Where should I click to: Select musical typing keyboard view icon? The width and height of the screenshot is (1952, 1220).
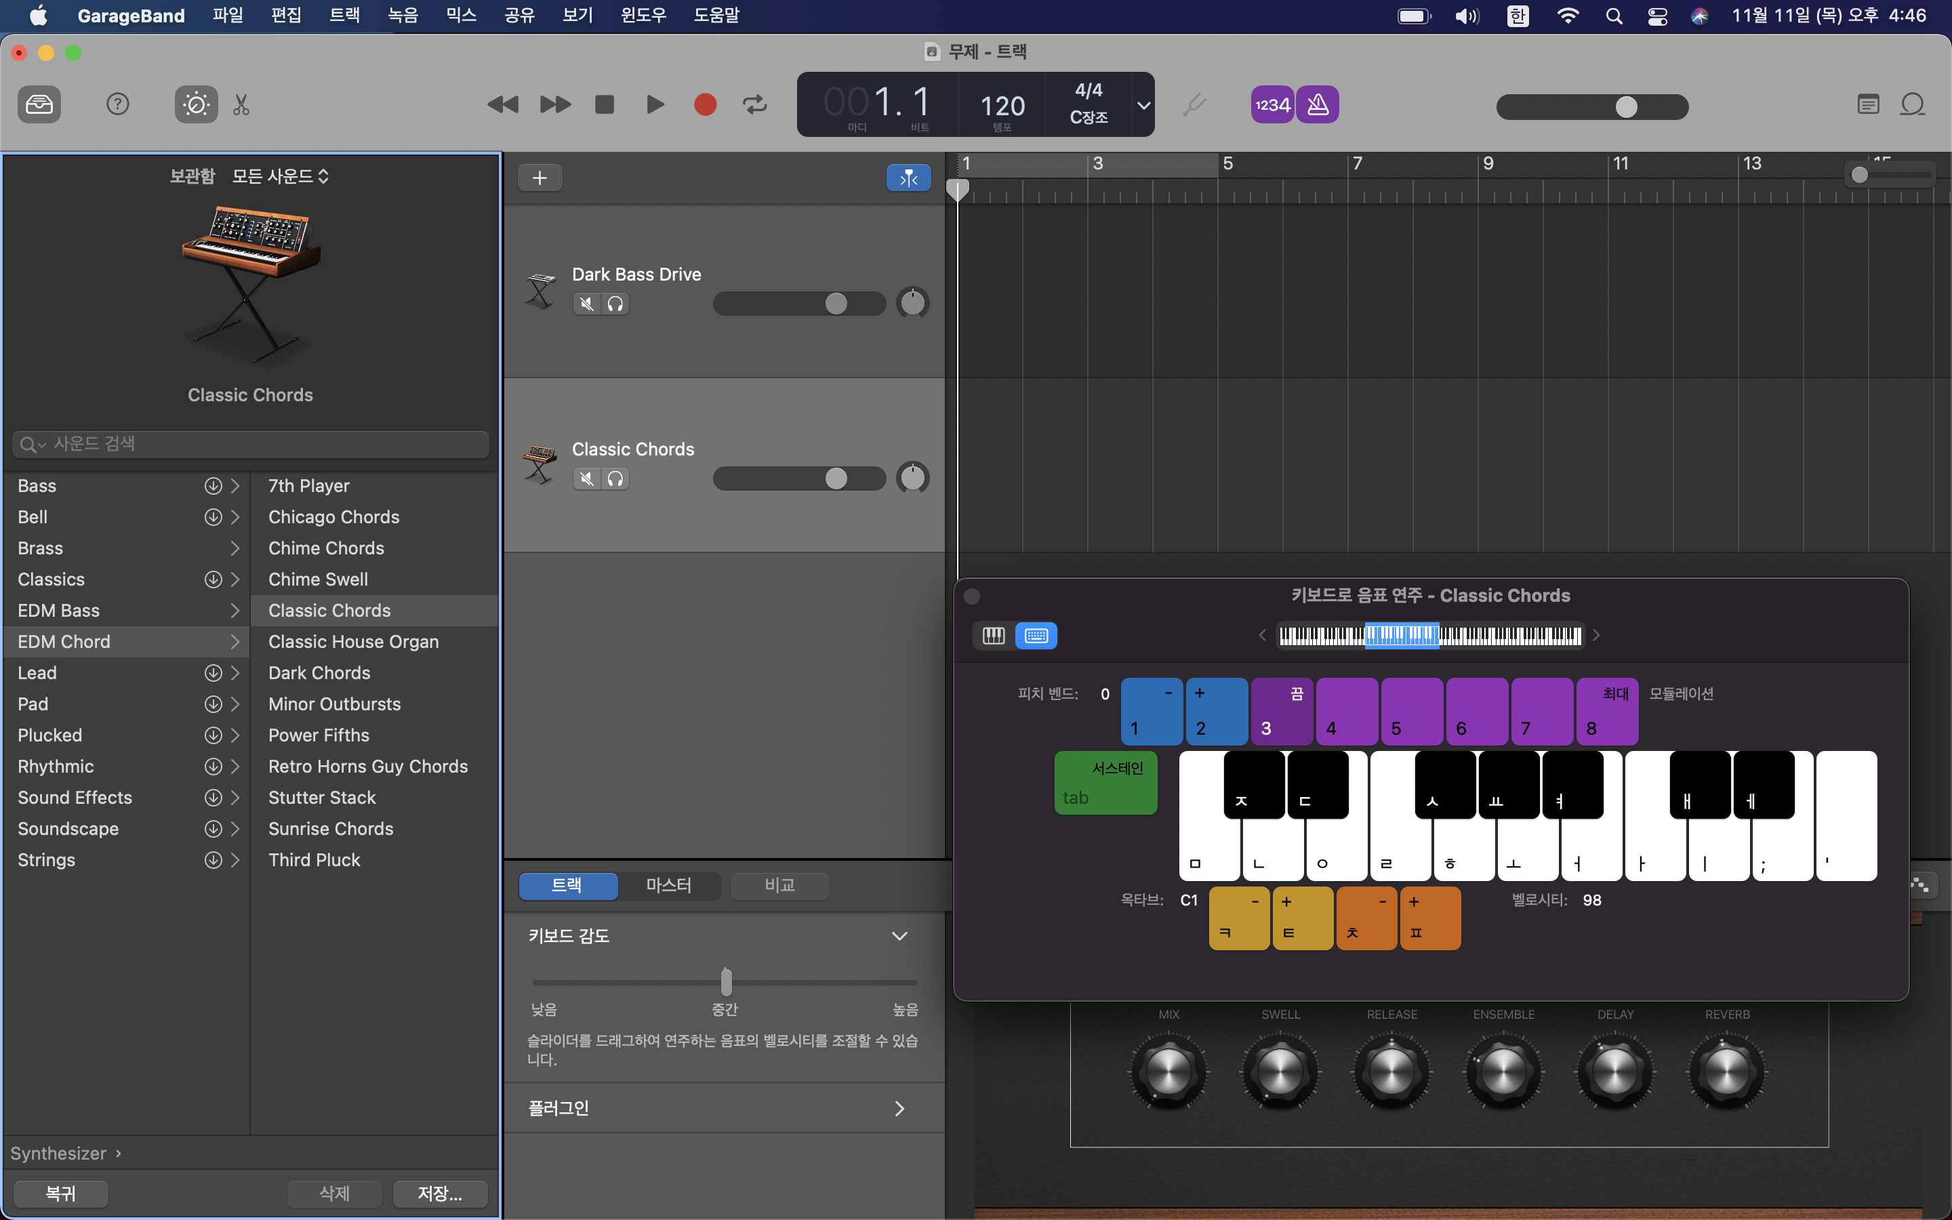click(1036, 636)
